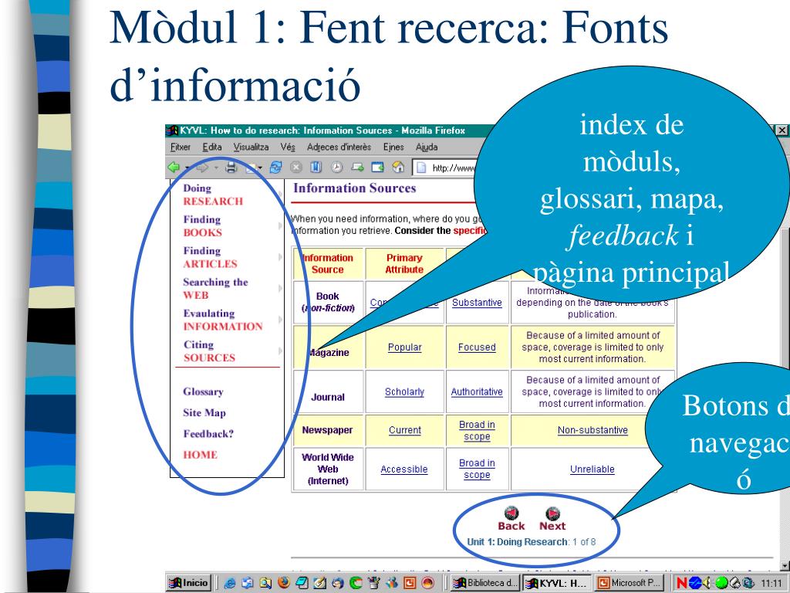Click the Inicio start button
Viewport: 790px width, 593px height.
[189, 583]
